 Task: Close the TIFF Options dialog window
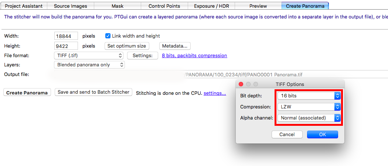[x=241, y=84]
